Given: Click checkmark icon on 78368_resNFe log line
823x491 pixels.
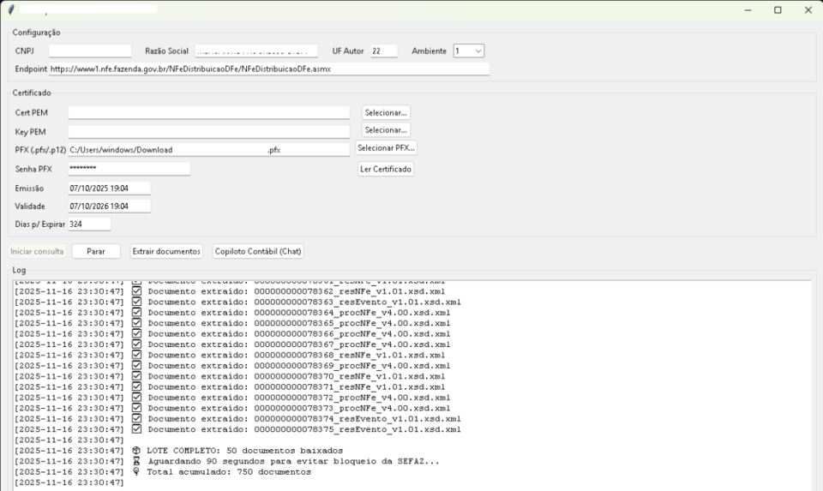Looking at the screenshot, I should pyautogui.click(x=136, y=355).
